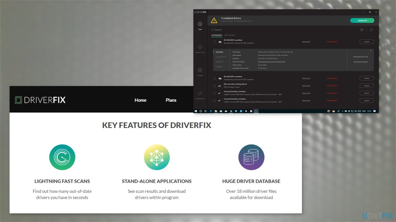Viewport: 396px width, 222px height.
Task: Check the IDE ATA/ATAPI checkbox below details panel
Action: click(x=214, y=78)
